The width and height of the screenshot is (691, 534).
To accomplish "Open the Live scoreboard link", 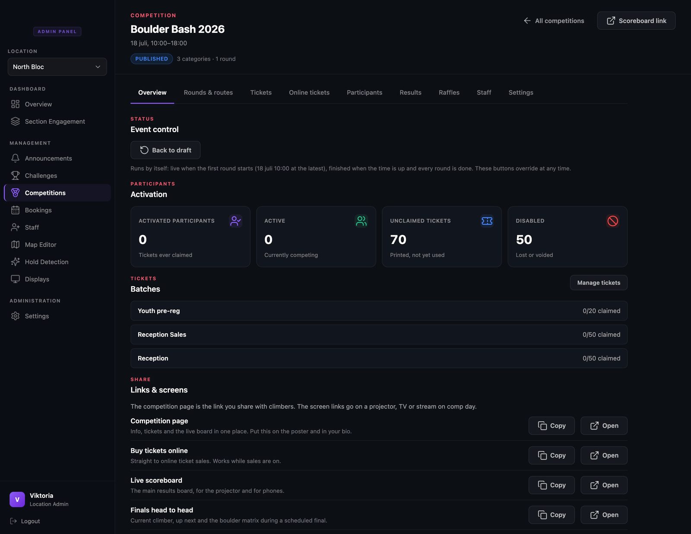I will (x=604, y=485).
